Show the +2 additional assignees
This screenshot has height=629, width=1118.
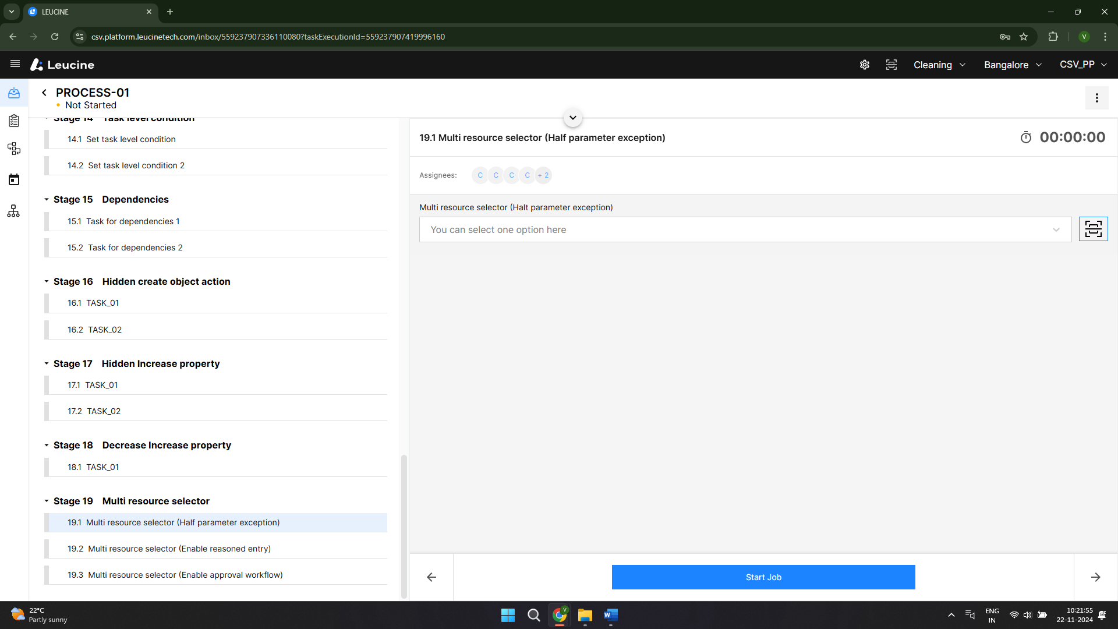tap(543, 175)
